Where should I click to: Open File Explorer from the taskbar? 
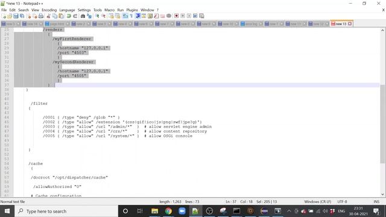coord(154,211)
